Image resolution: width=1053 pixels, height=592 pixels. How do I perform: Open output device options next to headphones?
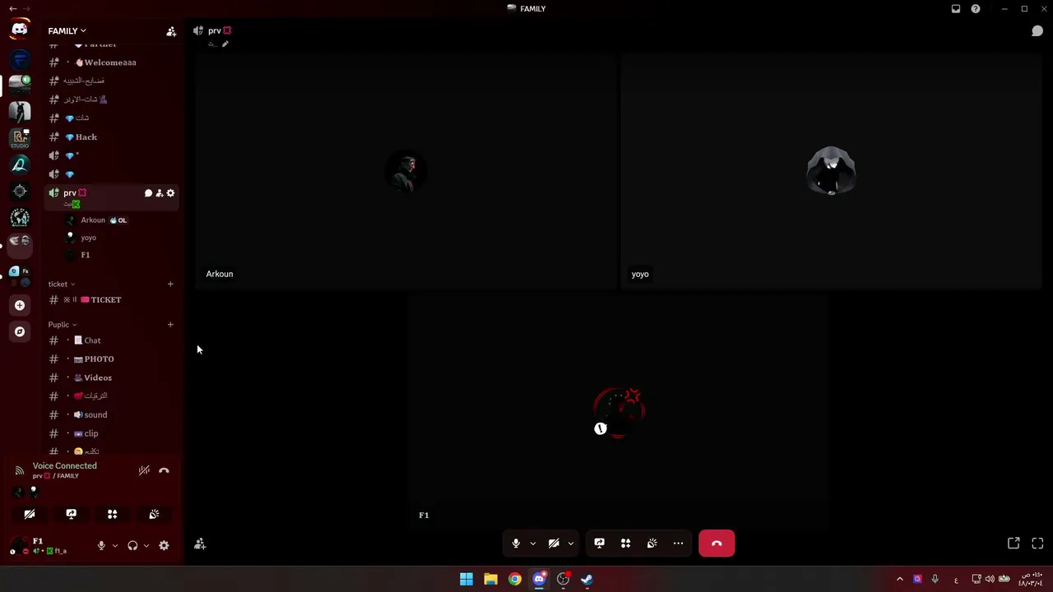click(146, 545)
